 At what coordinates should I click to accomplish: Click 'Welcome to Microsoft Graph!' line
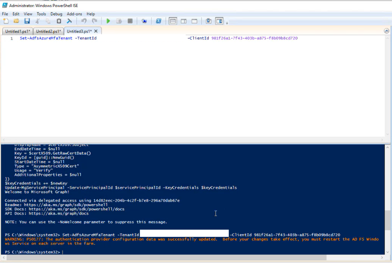click(x=37, y=192)
